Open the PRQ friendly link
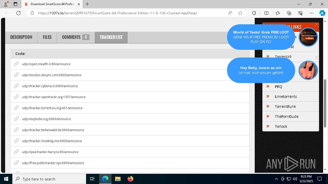 [x=278, y=87]
